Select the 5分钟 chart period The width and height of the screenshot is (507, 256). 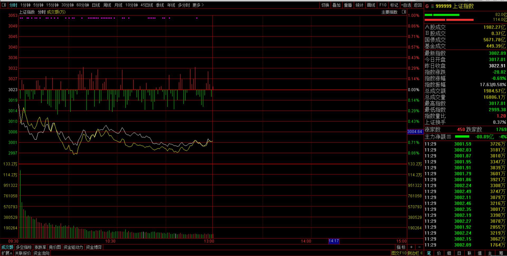(x=38, y=5)
